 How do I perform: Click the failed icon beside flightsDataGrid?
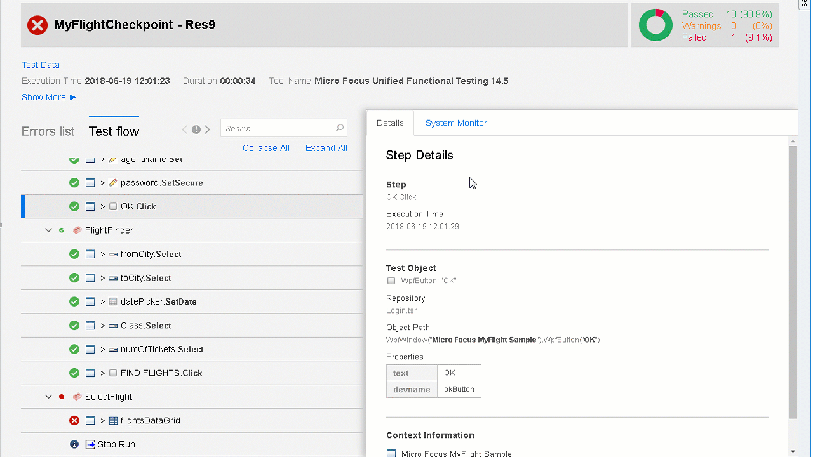click(74, 421)
